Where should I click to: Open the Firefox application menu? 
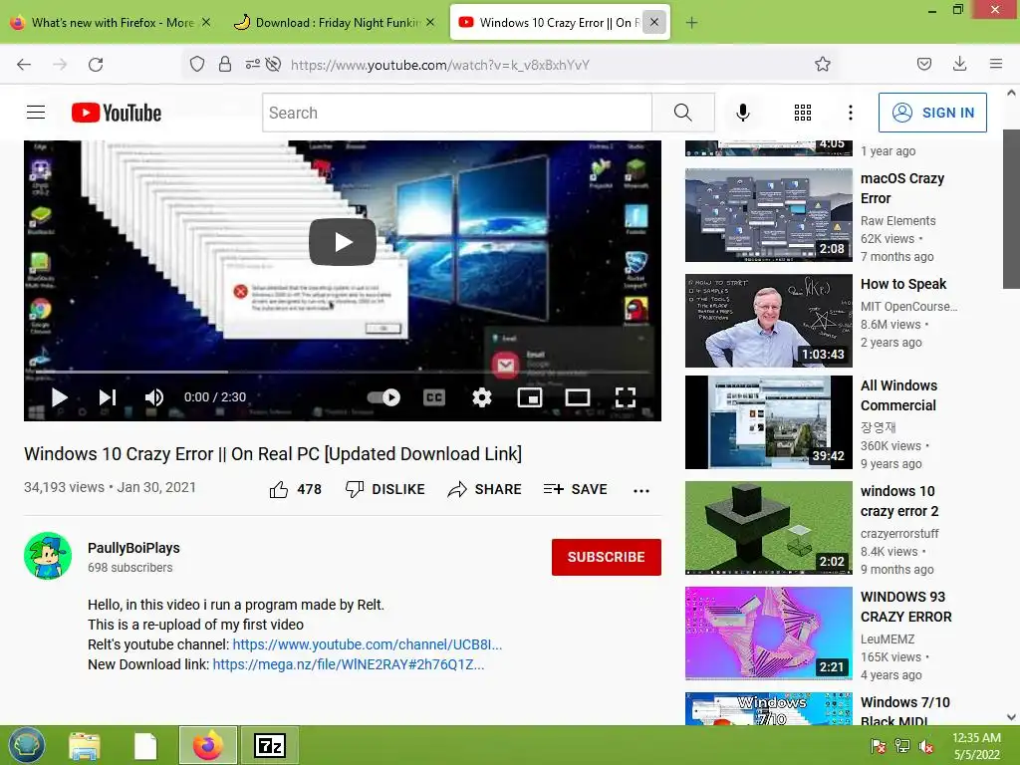(x=996, y=64)
